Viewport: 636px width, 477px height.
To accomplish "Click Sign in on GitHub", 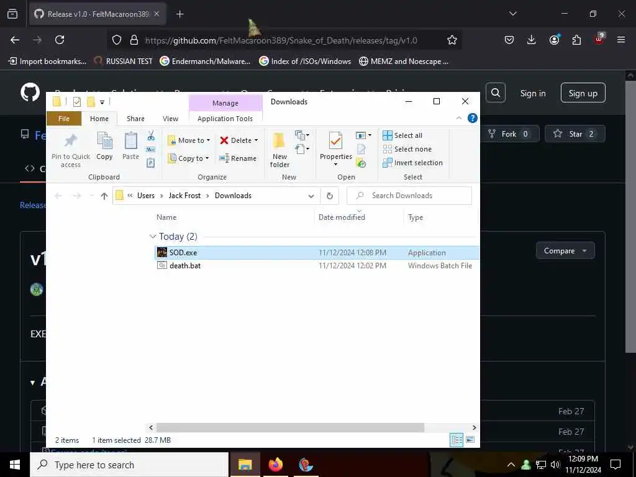I will [533, 93].
